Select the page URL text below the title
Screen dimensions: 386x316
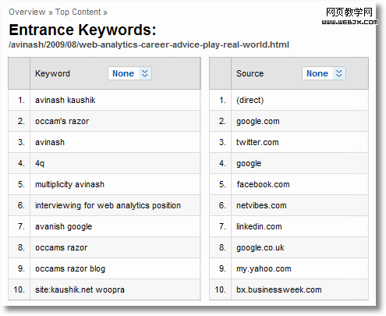tap(149, 44)
